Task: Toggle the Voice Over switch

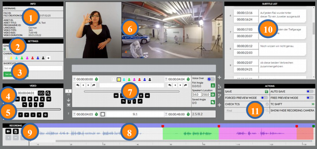Action: 211,79
